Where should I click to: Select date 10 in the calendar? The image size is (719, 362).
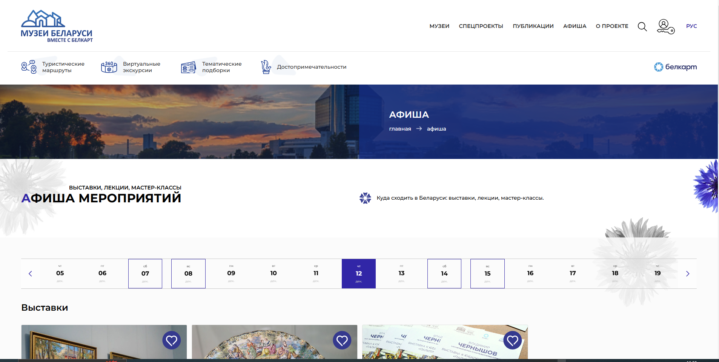pos(273,274)
